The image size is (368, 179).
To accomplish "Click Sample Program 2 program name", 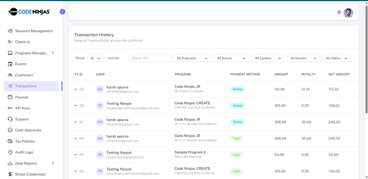I will 190,152.
